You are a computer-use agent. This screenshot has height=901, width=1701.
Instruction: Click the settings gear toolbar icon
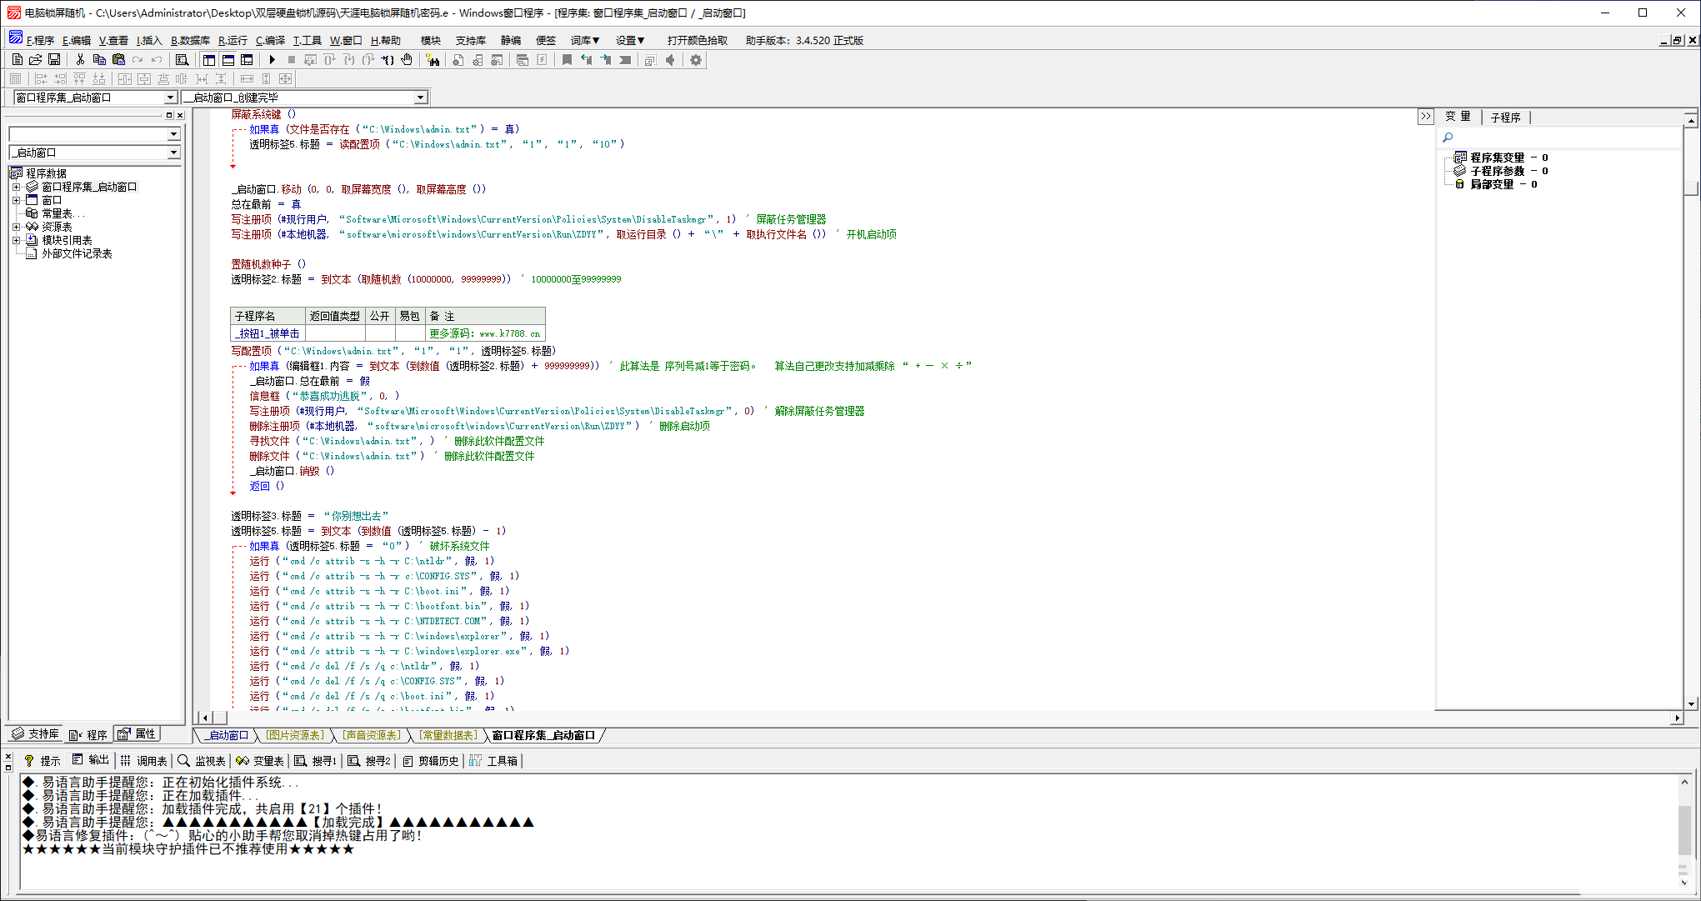(696, 60)
